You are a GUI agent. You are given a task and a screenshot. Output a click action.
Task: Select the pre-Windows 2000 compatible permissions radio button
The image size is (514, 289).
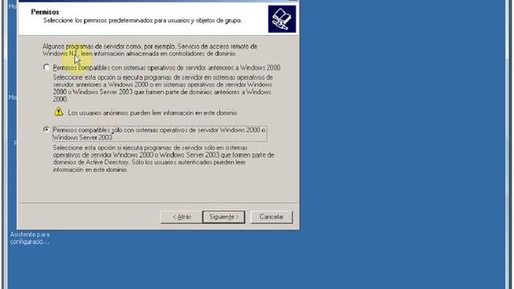[47, 67]
